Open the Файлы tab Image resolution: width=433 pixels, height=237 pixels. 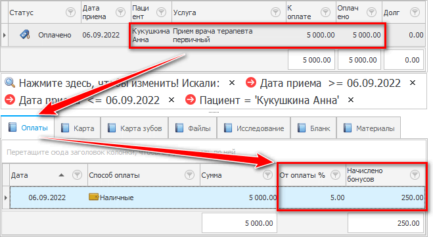coord(193,128)
